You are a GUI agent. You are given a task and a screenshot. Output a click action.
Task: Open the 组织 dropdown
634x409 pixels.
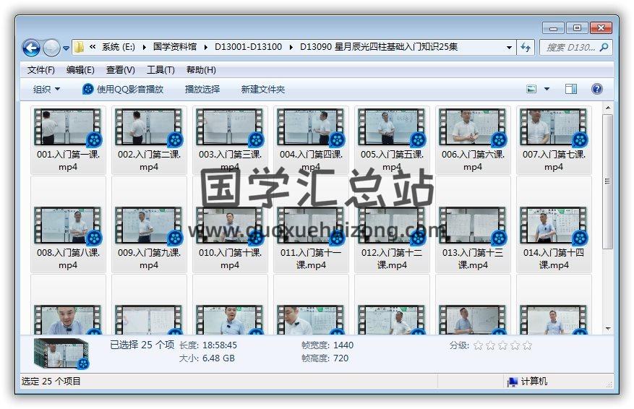pos(46,90)
